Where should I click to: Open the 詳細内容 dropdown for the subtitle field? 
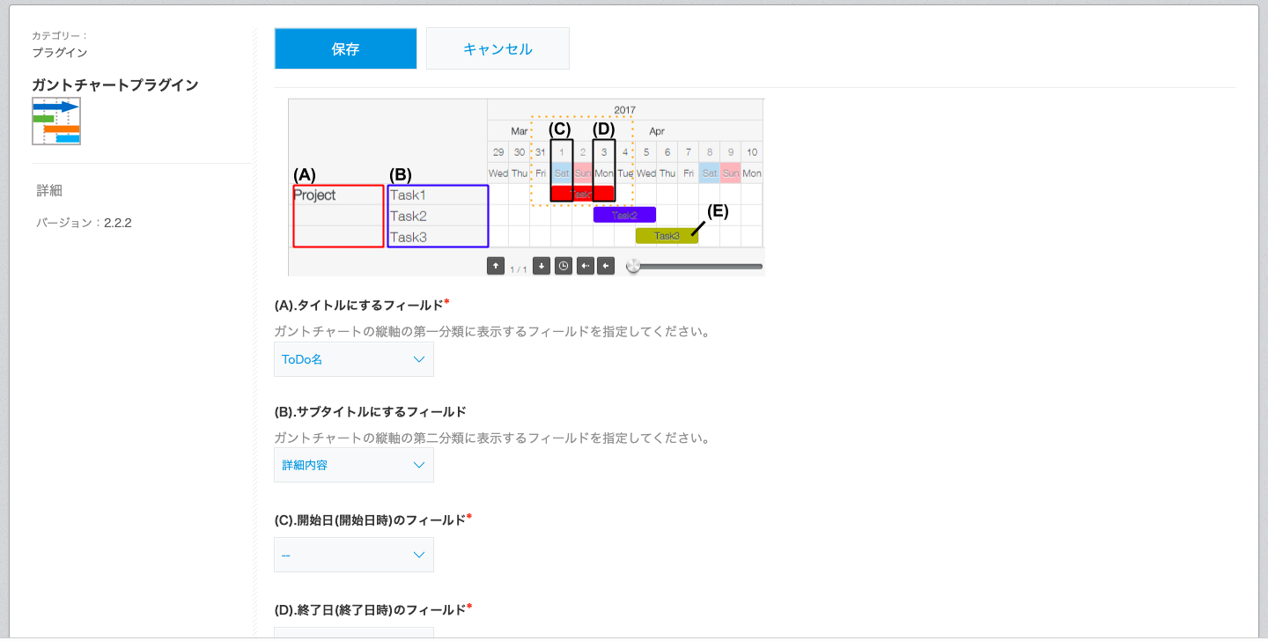(x=353, y=464)
